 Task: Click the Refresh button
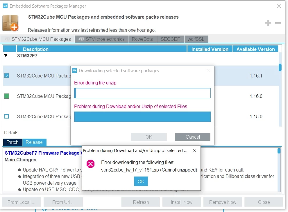point(141,202)
